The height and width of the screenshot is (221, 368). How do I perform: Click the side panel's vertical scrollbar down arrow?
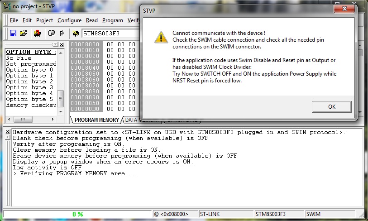point(61,111)
